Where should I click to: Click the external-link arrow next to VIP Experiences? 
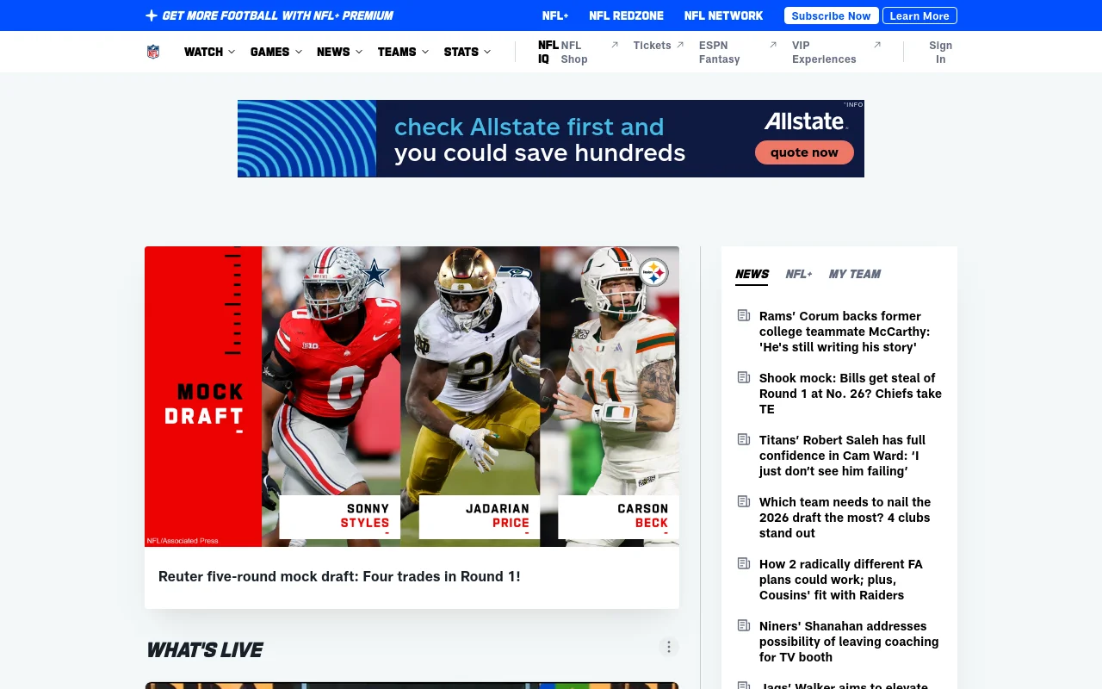tap(877, 44)
